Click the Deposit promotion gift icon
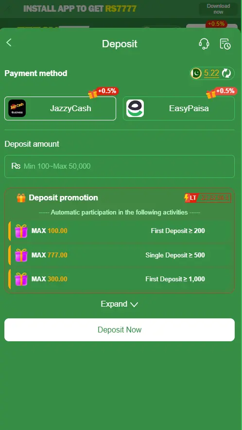Screen dimensions: 242x430 [21, 198]
